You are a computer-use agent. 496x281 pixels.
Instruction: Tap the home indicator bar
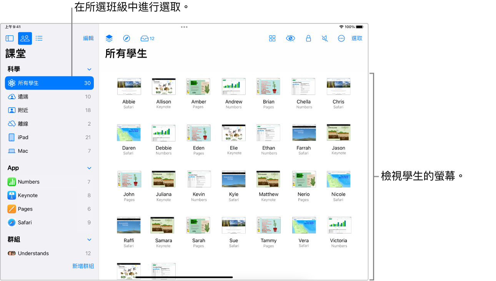[x=184, y=277]
